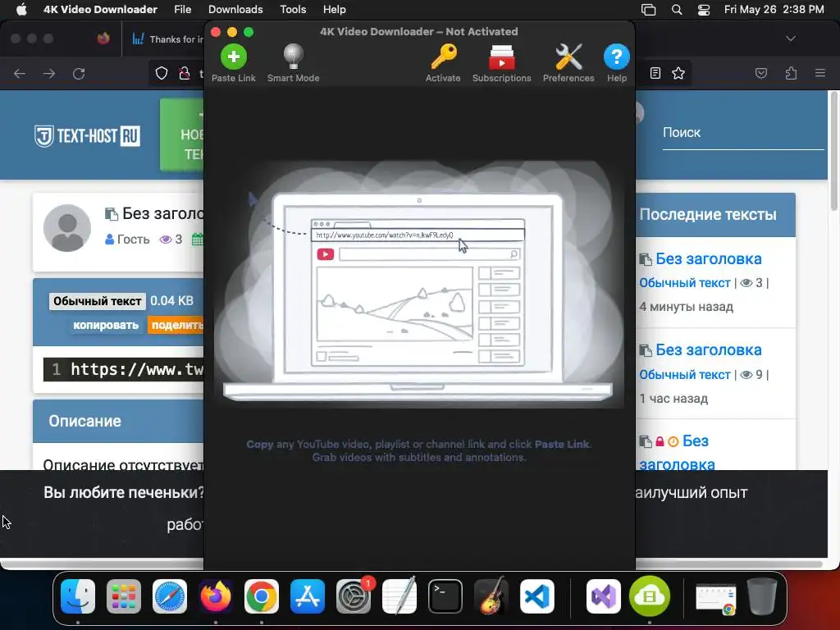Image resolution: width=840 pixels, height=630 pixels.
Task: Open Firefox from the Dock
Action: click(216, 596)
